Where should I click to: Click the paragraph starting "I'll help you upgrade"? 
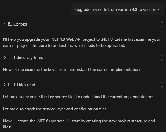82,43
